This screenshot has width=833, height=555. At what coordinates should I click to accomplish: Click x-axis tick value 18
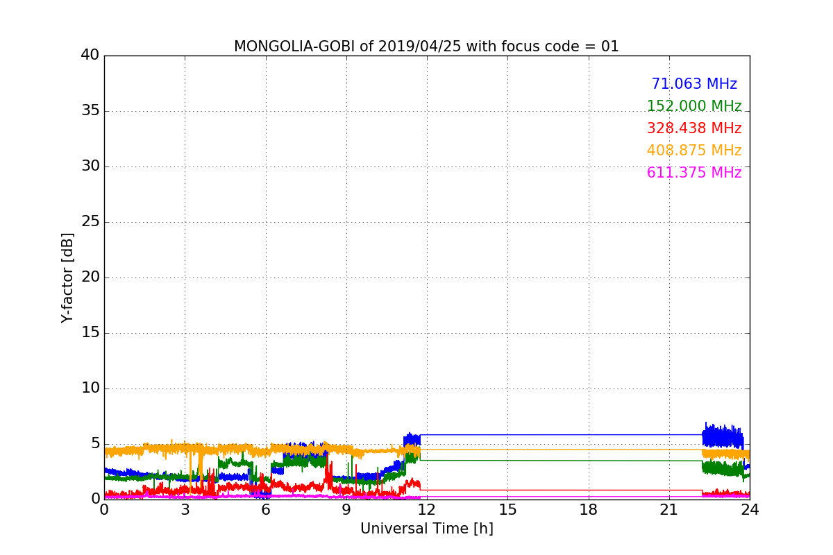click(x=589, y=510)
